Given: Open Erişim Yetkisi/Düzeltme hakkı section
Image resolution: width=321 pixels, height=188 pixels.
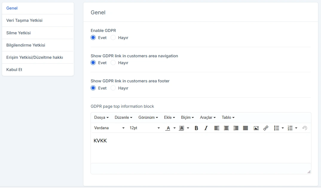Looking at the screenshot, I should 38,57.
